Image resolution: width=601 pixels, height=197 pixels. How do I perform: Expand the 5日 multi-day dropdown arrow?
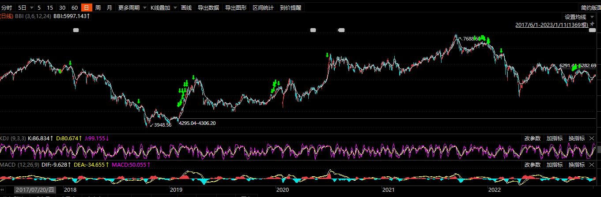(32, 8)
